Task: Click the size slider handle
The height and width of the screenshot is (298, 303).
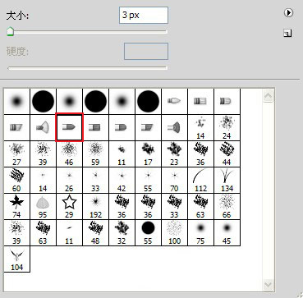Action: (10, 32)
